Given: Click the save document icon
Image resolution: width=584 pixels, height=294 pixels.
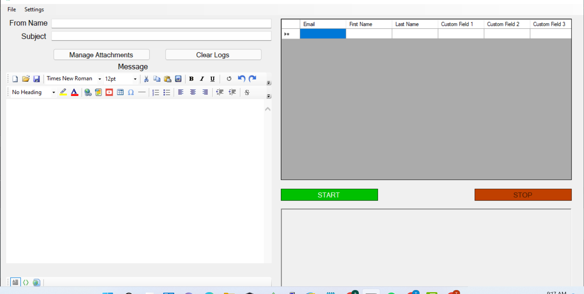Looking at the screenshot, I should click(36, 79).
